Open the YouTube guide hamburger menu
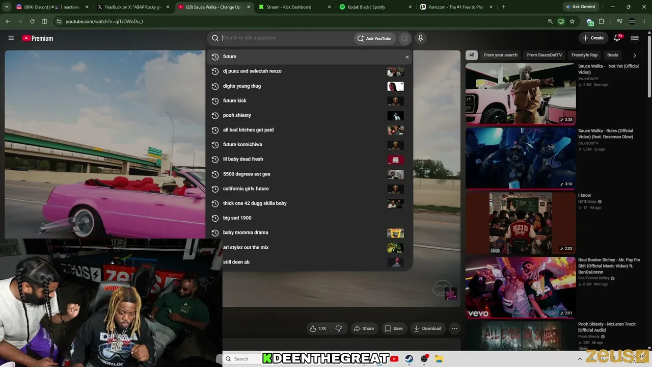The width and height of the screenshot is (652, 367). pos(11,38)
